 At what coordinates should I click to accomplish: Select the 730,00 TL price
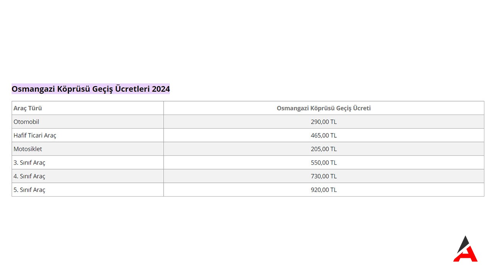pos(324,176)
